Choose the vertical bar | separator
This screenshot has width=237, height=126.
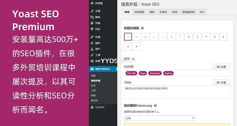197,37
